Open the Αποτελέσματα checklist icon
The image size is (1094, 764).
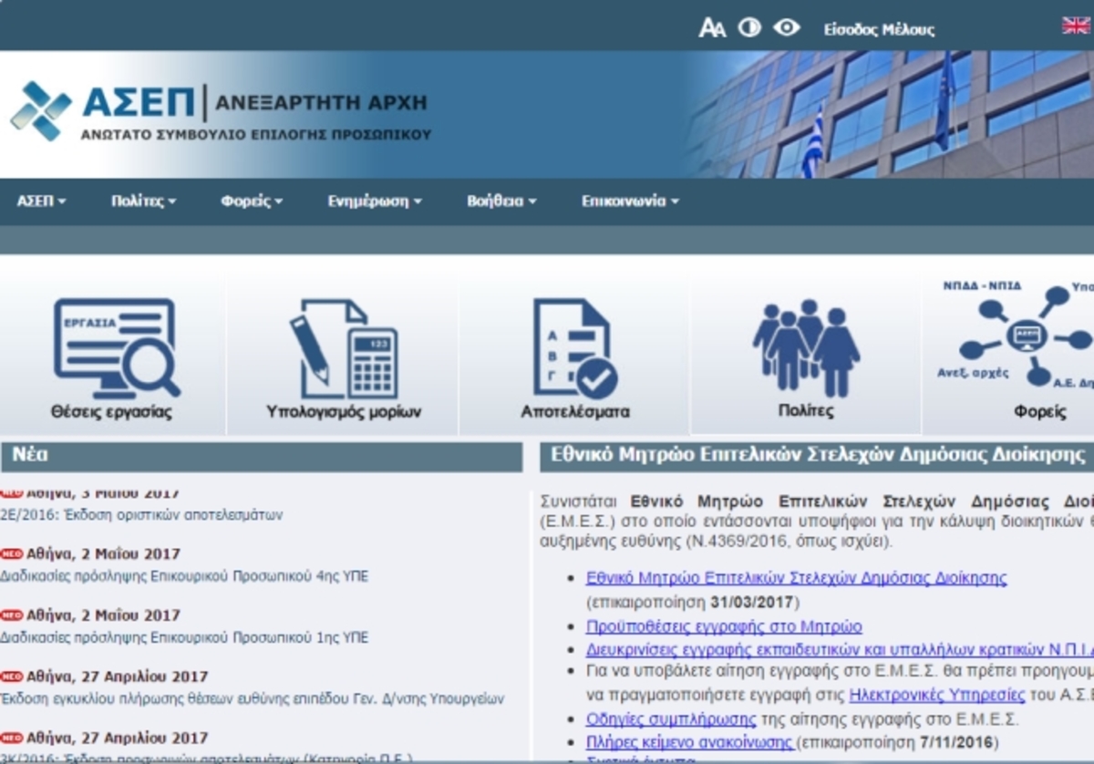pos(575,349)
